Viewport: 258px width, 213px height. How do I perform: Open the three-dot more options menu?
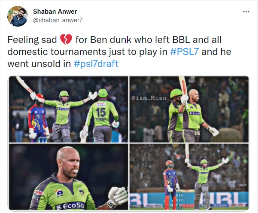[x=246, y=12]
